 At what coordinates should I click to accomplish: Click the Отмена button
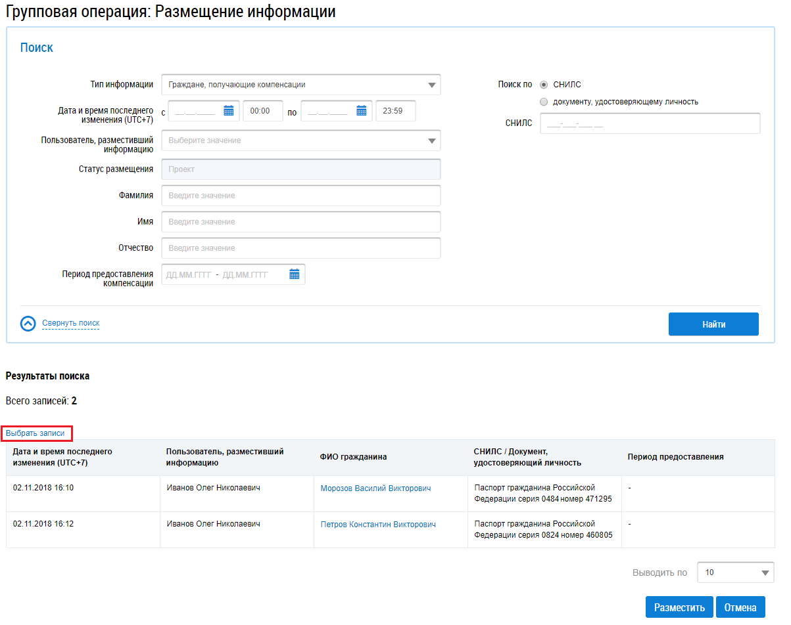(740, 607)
